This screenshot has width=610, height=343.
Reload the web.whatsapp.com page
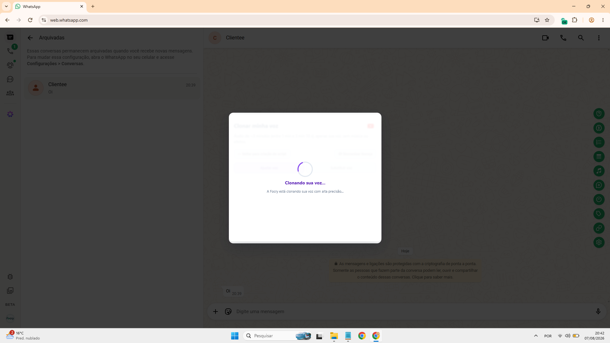point(30,20)
